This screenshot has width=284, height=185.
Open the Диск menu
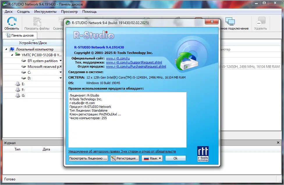pyautogui.click(x=8, y=12)
